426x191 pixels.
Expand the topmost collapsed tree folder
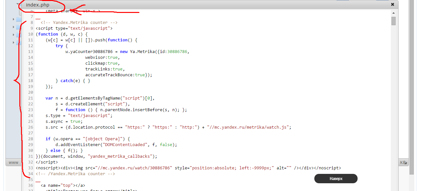click(x=14, y=19)
